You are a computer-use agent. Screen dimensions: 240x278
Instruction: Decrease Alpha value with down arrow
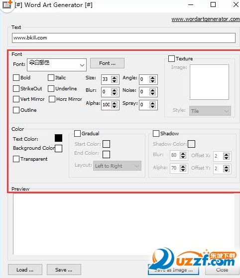pos(114,107)
